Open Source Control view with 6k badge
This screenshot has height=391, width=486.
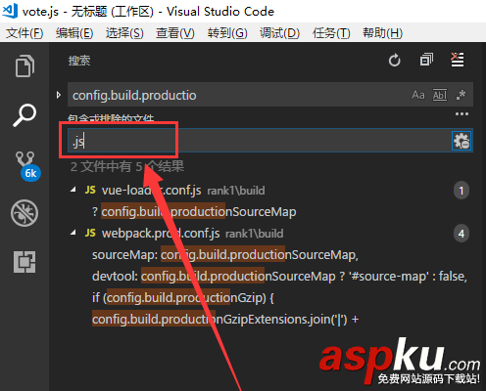point(27,166)
